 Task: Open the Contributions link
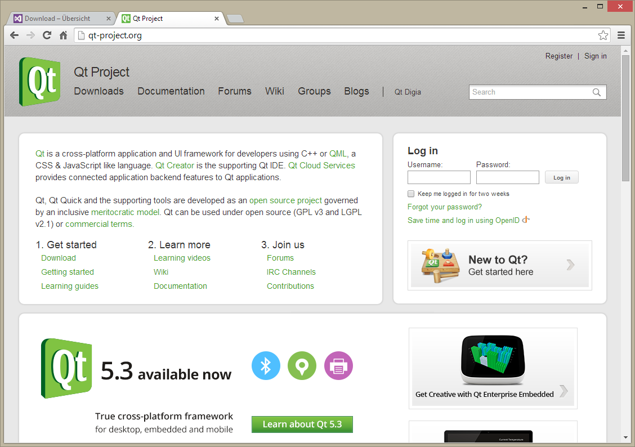click(x=290, y=286)
